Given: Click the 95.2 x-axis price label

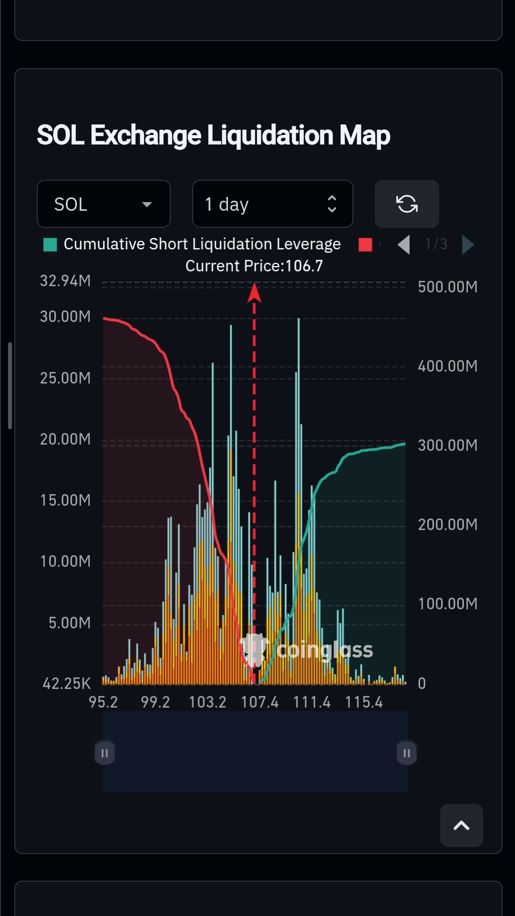Looking at the screenshot, I should tap(103, 702).
